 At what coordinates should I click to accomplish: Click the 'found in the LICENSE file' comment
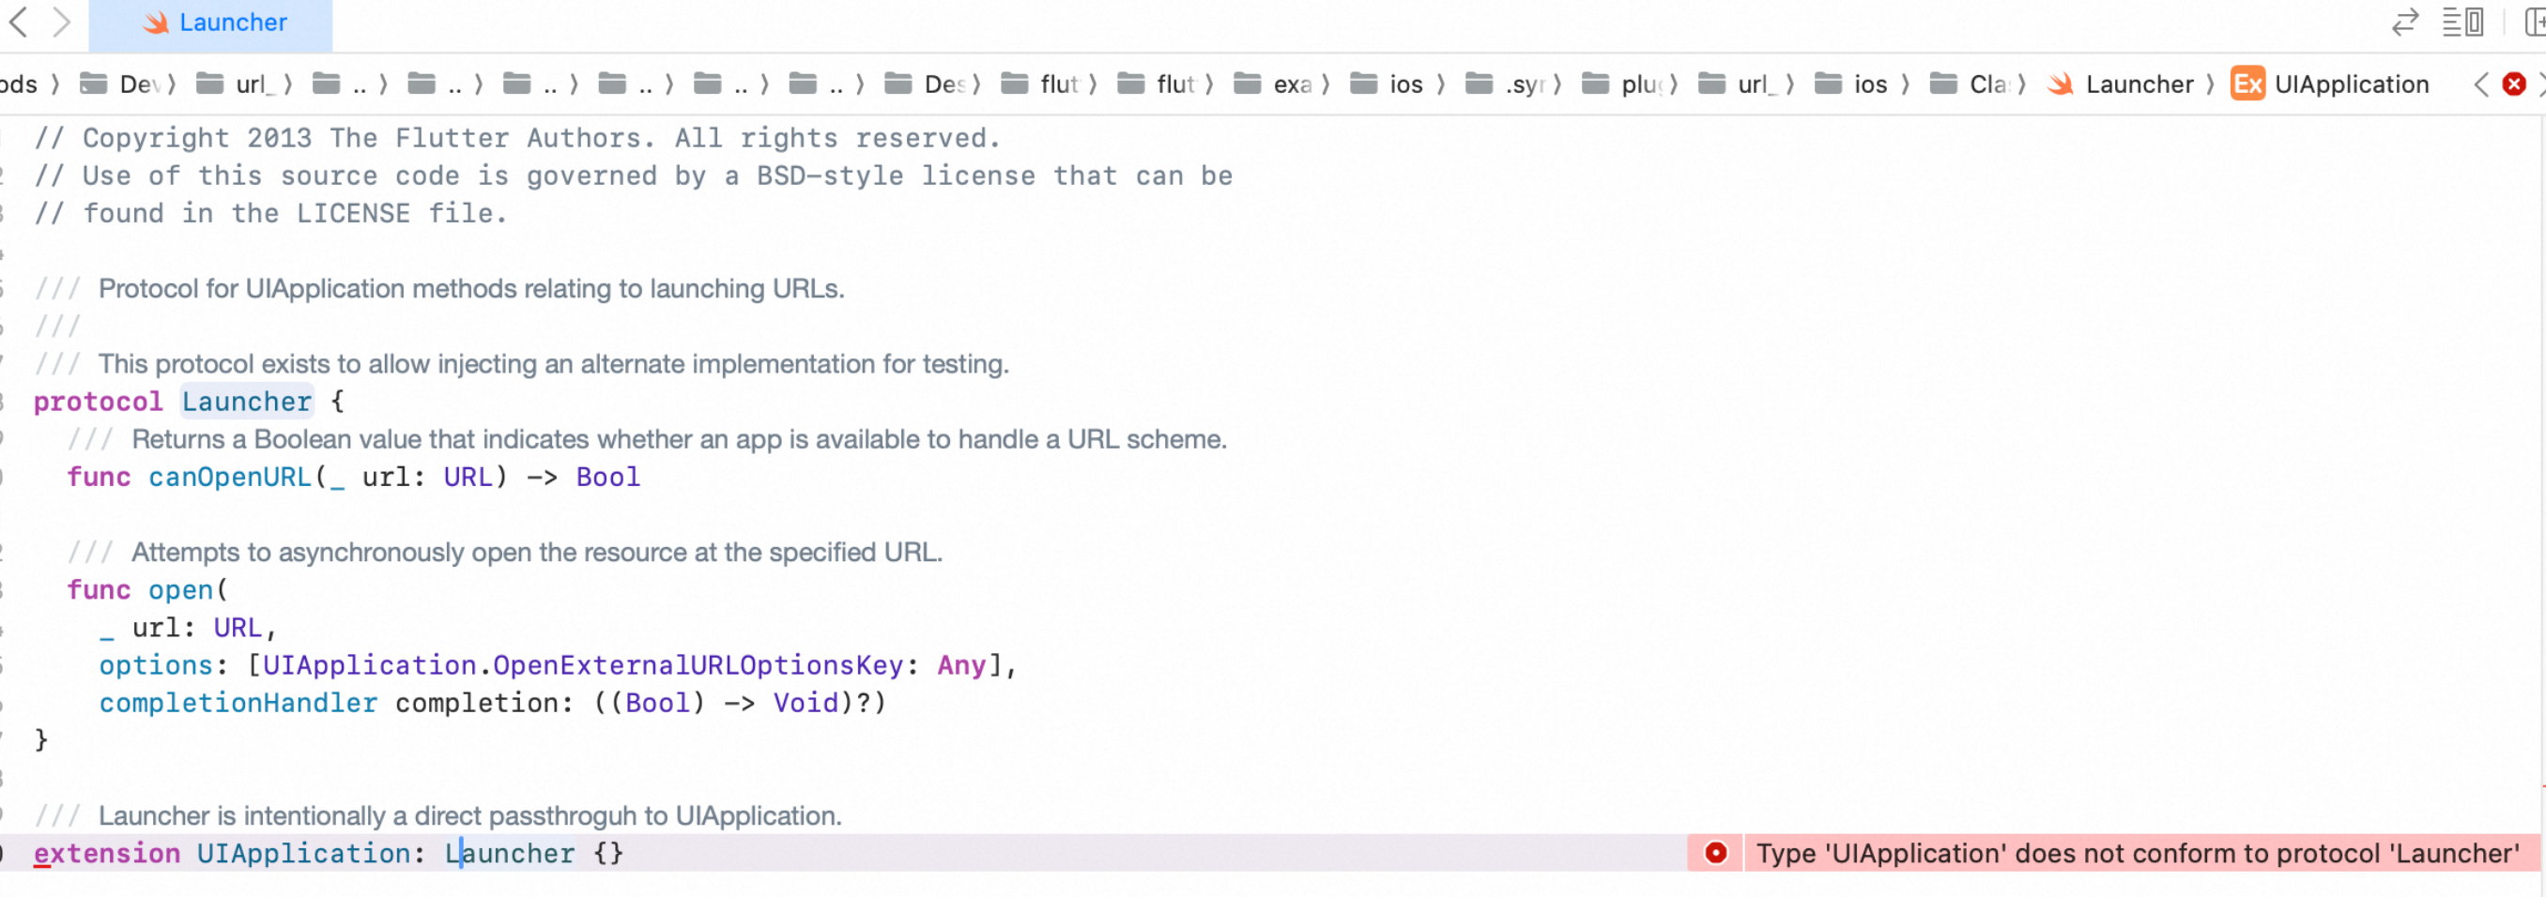tap(270, 212)
